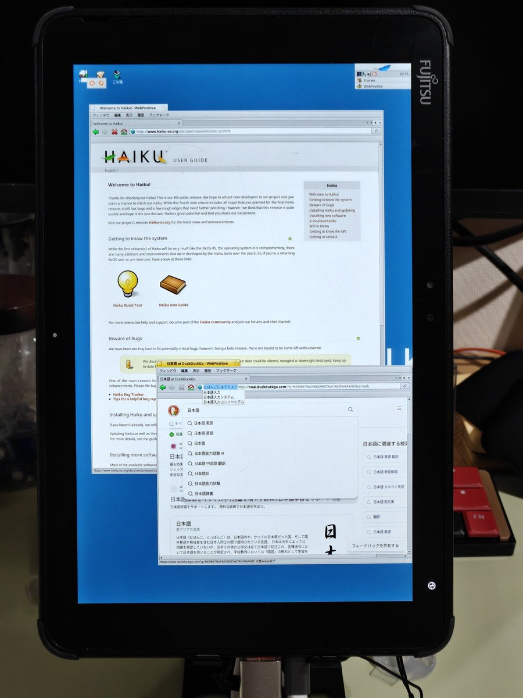Click go button right of DuckDuckGo URL field
The height and width of the screenshot is (698, 523).
(404, 386)
